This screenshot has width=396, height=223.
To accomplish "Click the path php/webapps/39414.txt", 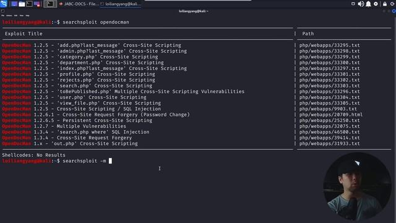I will (x=330, y=138).
